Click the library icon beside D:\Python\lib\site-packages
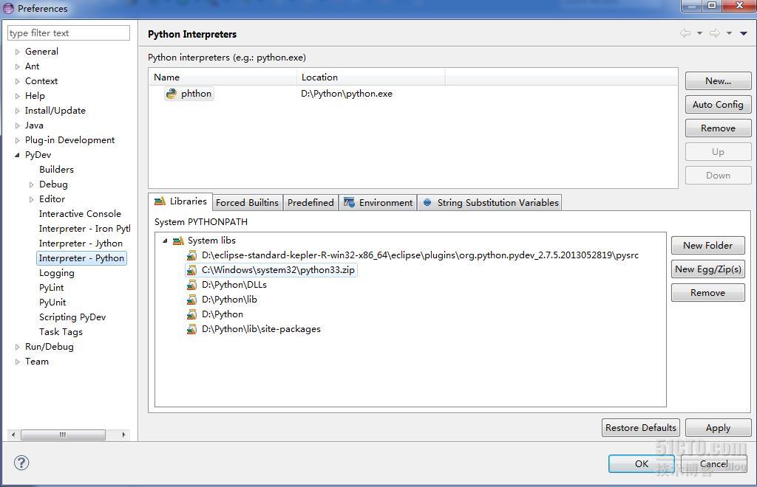Viewport: 757px width, 487px height. point(192,329)
